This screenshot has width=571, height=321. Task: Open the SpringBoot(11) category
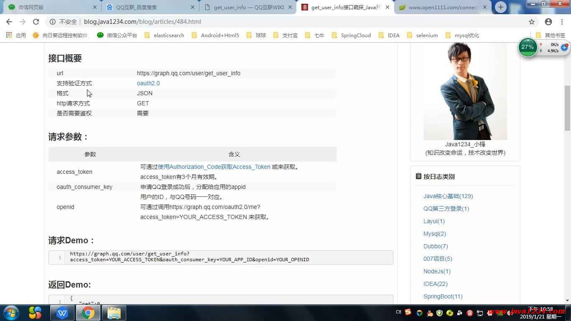[x=443, y=296]
